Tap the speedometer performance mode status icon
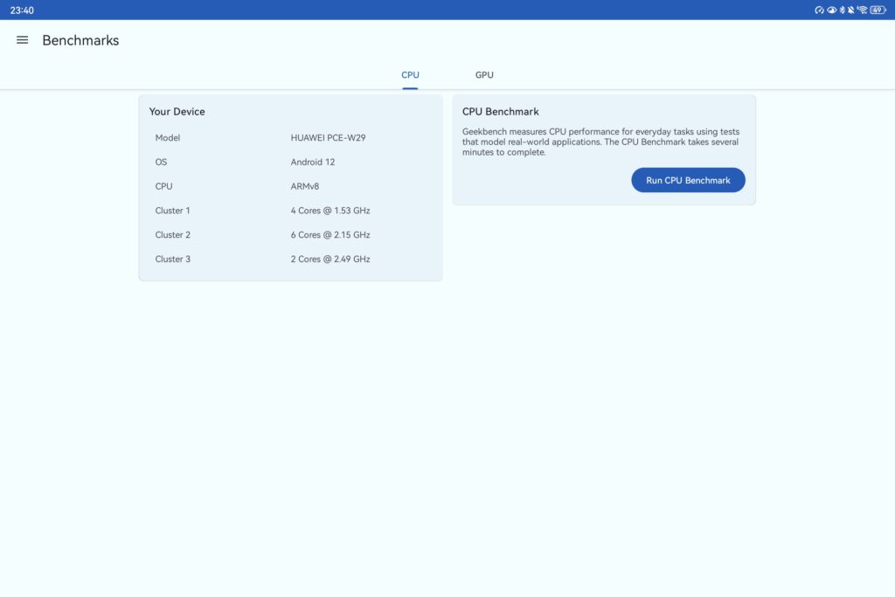The width and height of the screenshot is (895, 597). (819, 10)
